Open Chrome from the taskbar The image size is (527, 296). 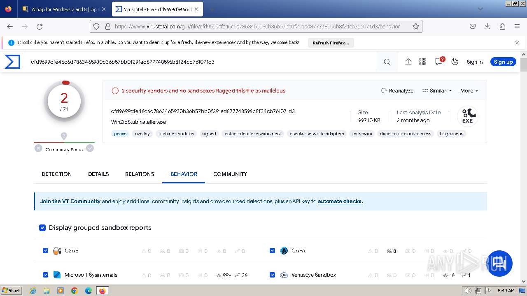74,291
